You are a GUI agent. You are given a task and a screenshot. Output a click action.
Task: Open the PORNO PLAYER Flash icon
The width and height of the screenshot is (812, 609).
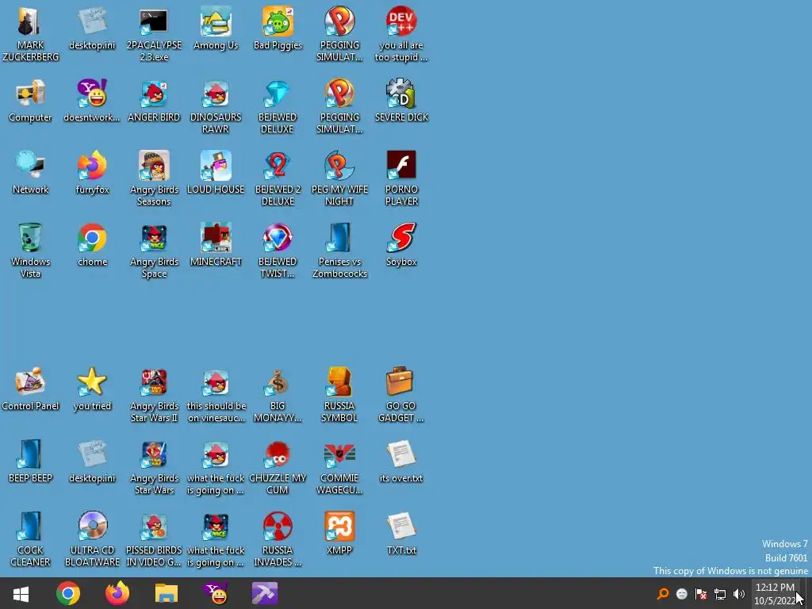pyautogui.click(x=400, y=167)
